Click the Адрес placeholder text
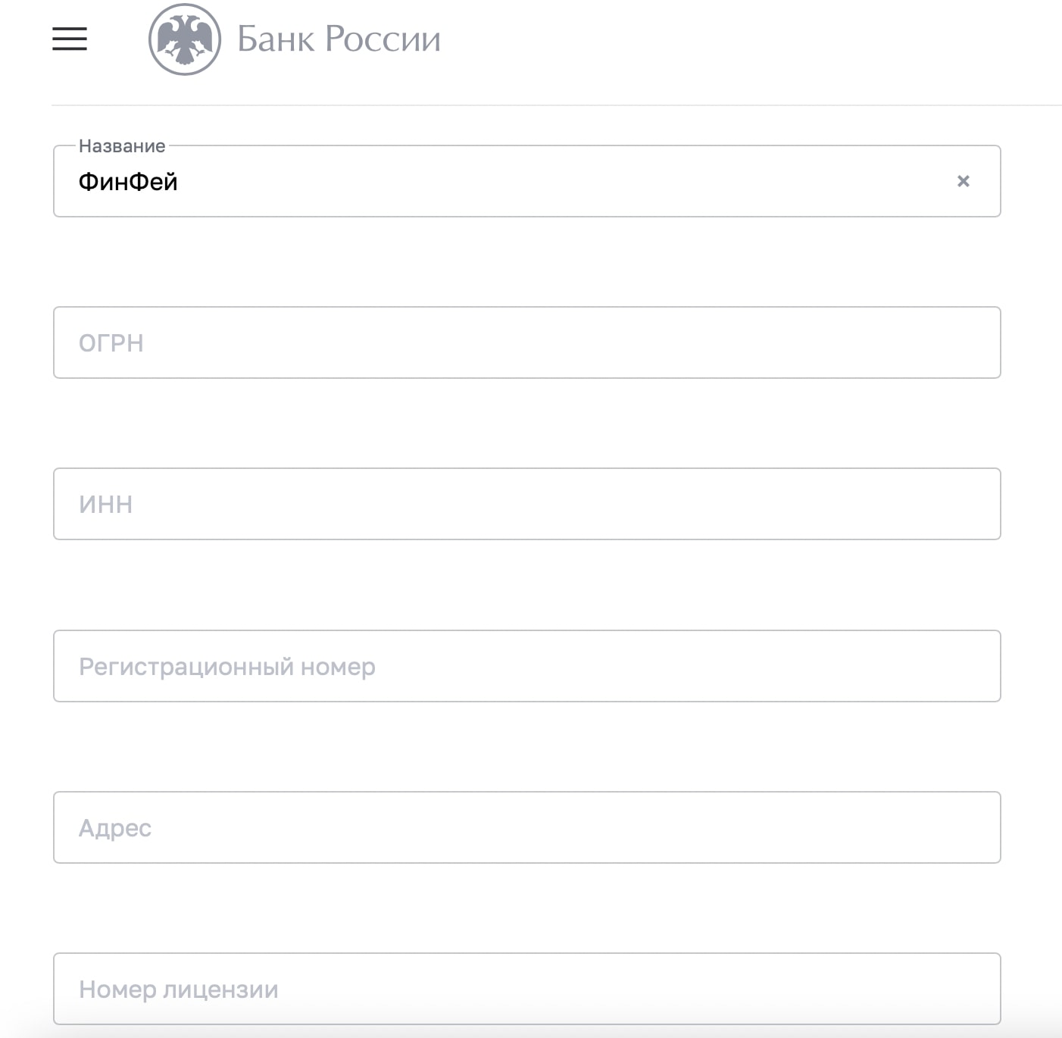 click(115, 828)
